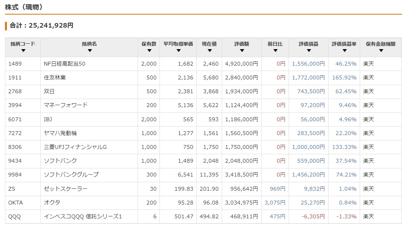Image resolution: width=402 pixels, height=226 pixels.
Task: Click 1,186,000円 valuation of IBJ
Action: click(x=241, y=119)
